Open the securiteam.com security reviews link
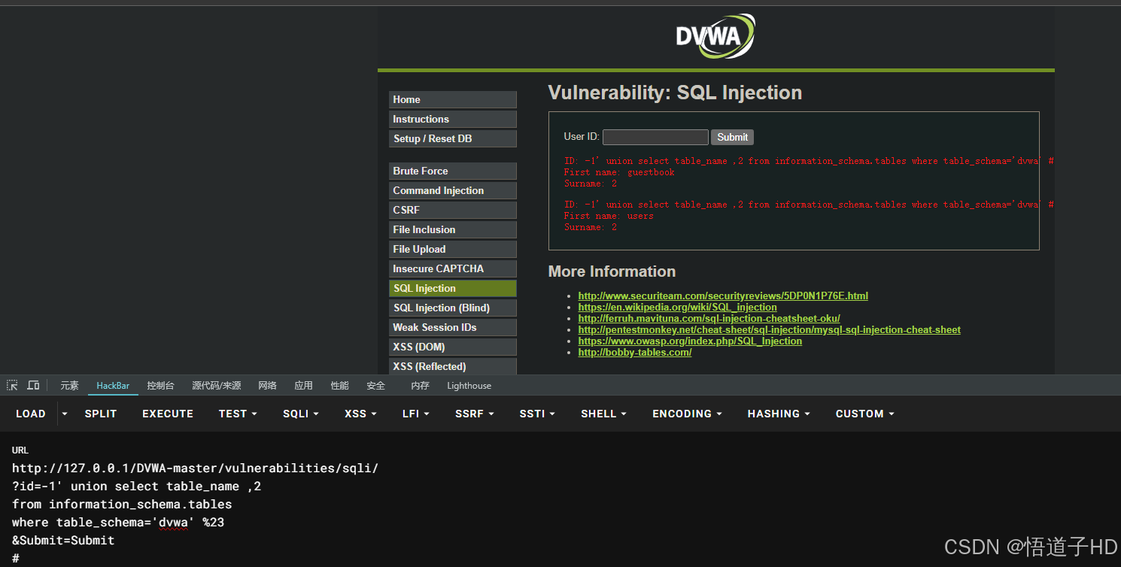The image size is (1121, 567). coord(723,296)
